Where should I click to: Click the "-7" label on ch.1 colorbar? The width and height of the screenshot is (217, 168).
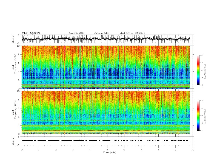point(202,85)
